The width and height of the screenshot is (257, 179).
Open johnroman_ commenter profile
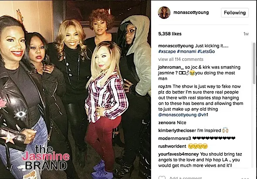point(171,67)
